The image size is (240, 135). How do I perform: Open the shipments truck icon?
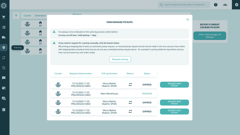pyautogui.click(x=4, y=38)
